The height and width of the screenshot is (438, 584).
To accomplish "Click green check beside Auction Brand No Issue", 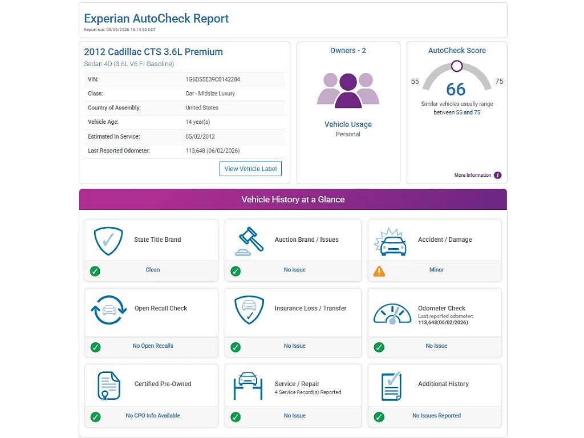I will click(x=236, y=271).
